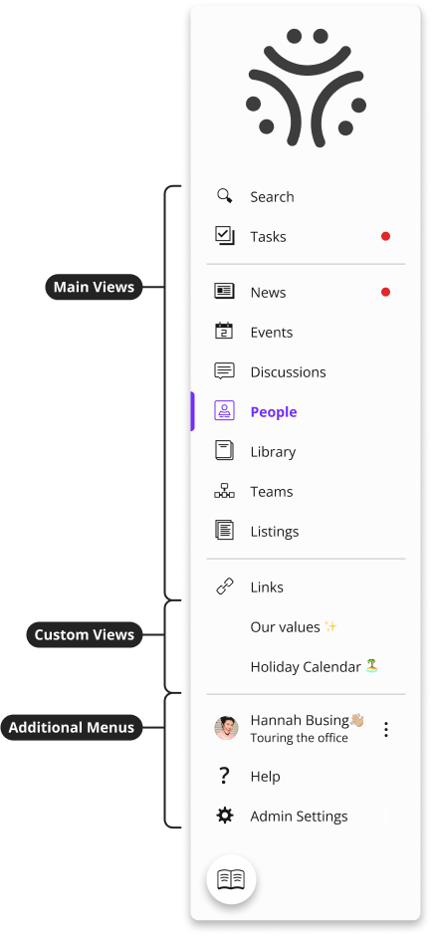Open Events via the calendar icon
The image size is (432, 936).
[224, 331]
